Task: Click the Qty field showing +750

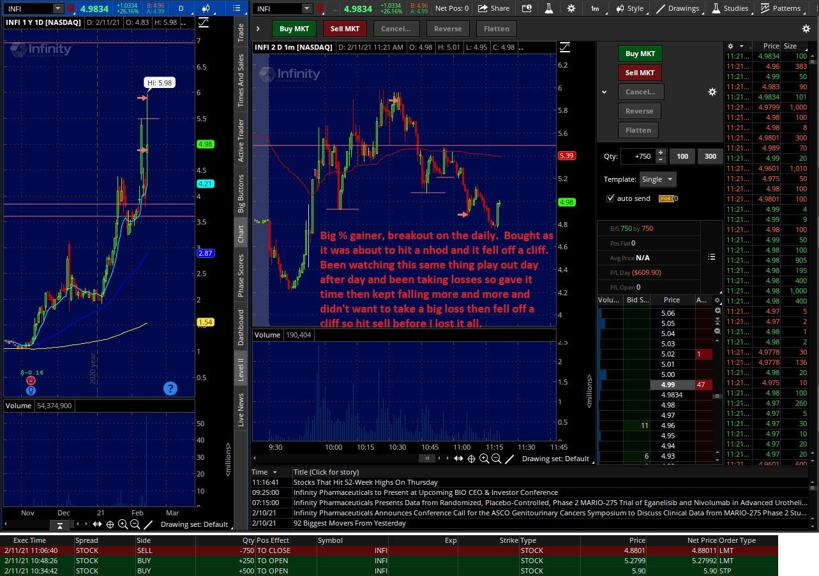Action: pos(637,156)
